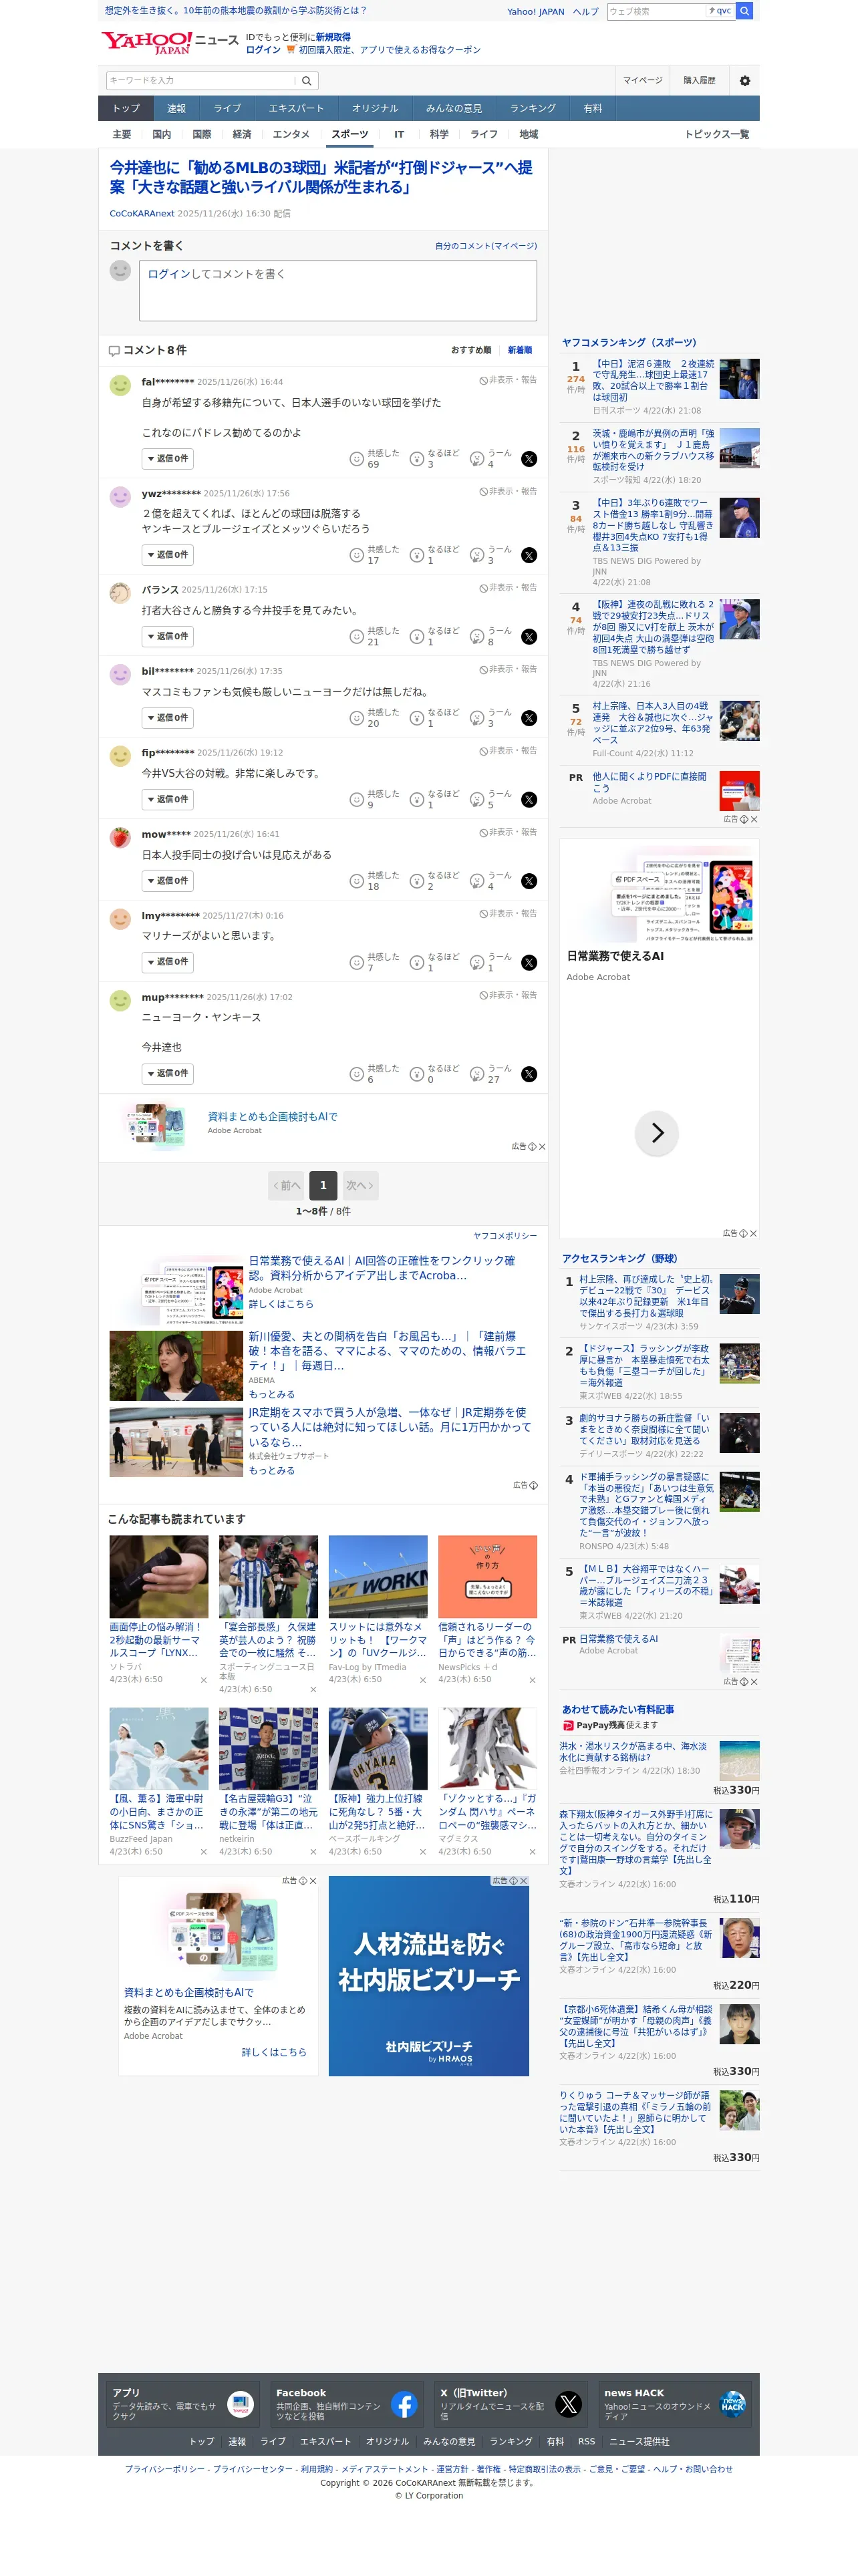The image size is (858, 2576).
Task: Open the ランキング tab in blue navigation
Action: (x=533, y=109)
